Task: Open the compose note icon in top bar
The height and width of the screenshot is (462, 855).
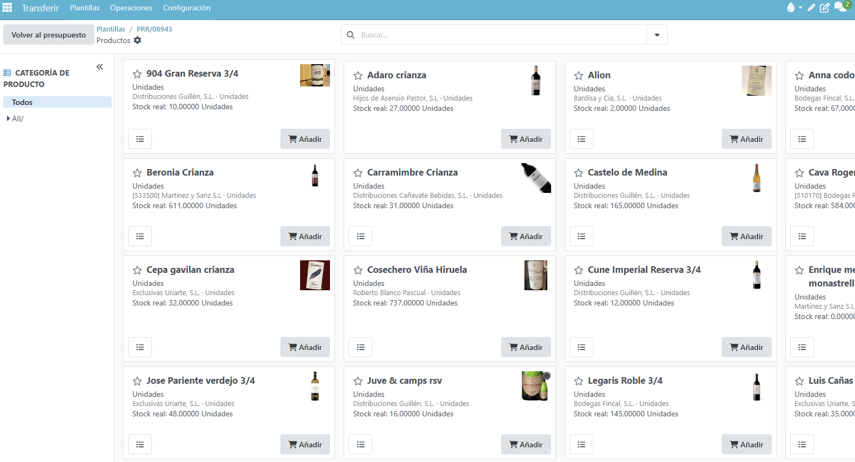Action: (825, 8)
